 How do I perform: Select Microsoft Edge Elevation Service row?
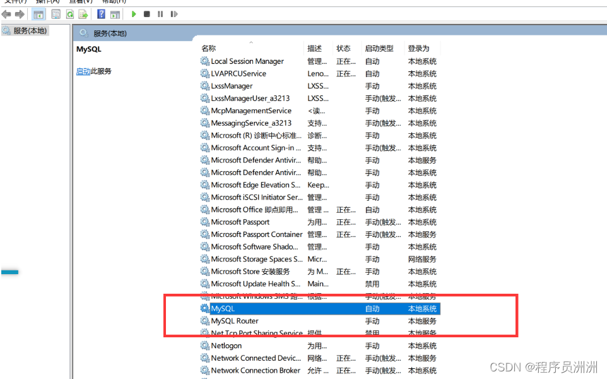(256, 185)
